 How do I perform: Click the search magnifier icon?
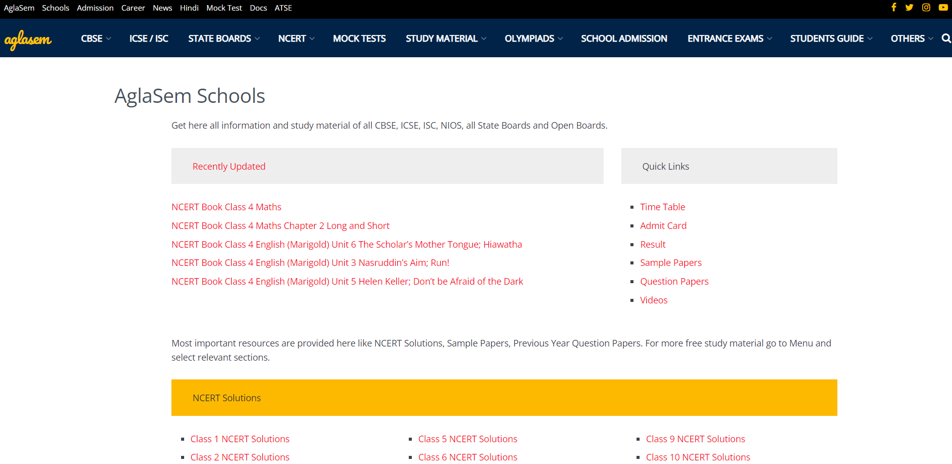[946, 38]
